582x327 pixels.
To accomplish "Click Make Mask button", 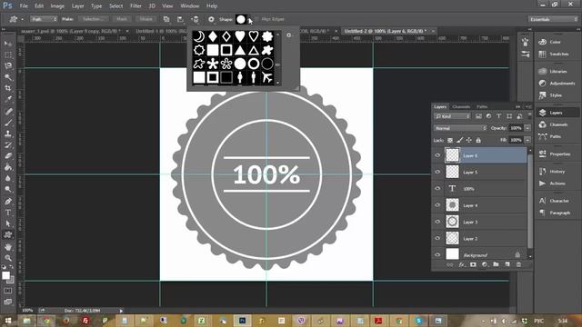I will click(x=122, y=19).
